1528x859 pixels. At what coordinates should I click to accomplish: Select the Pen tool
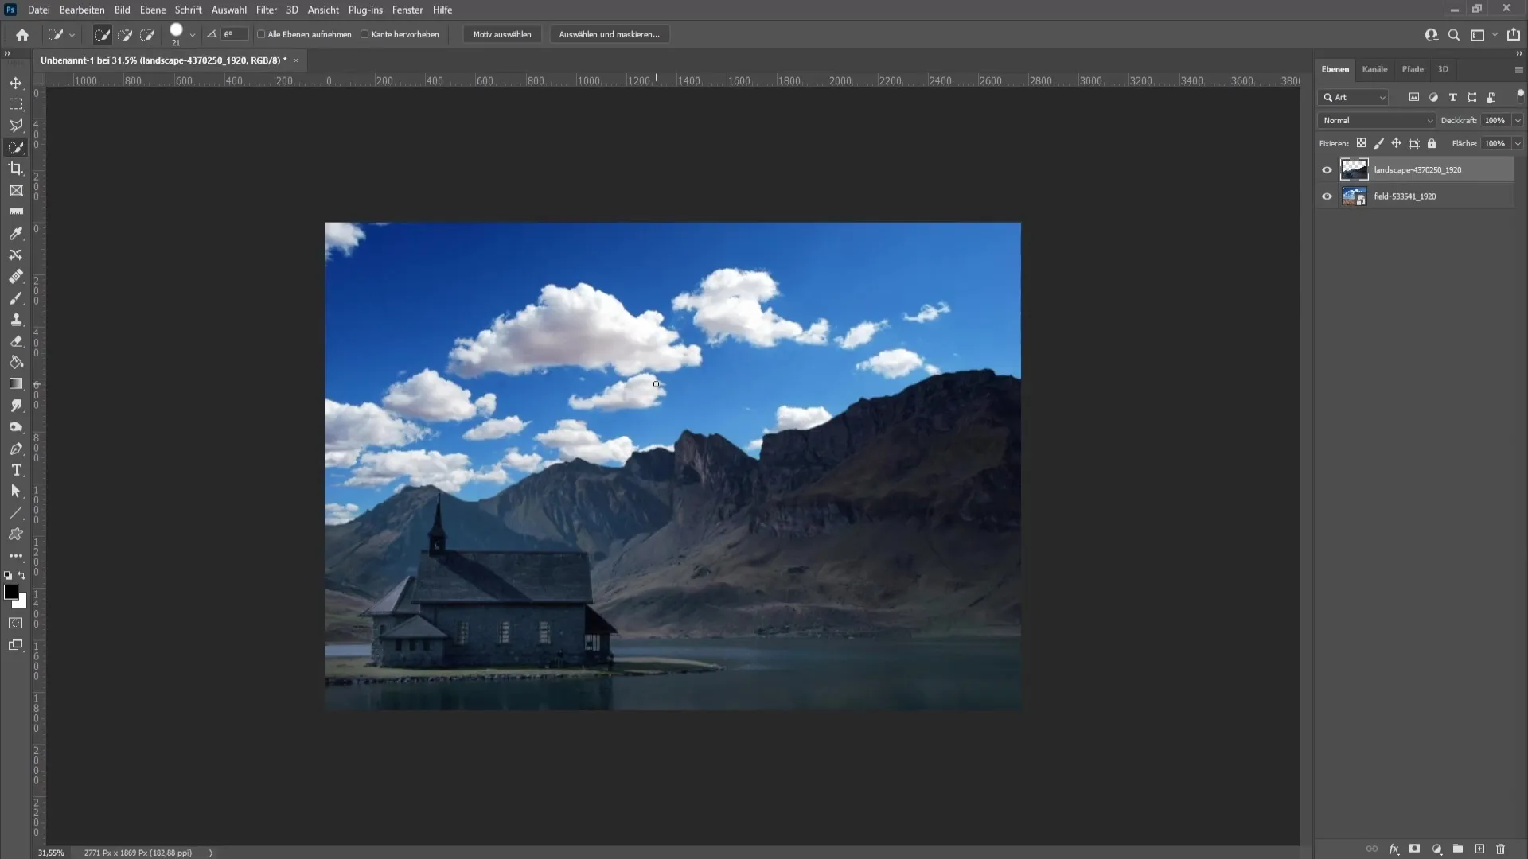16,449
